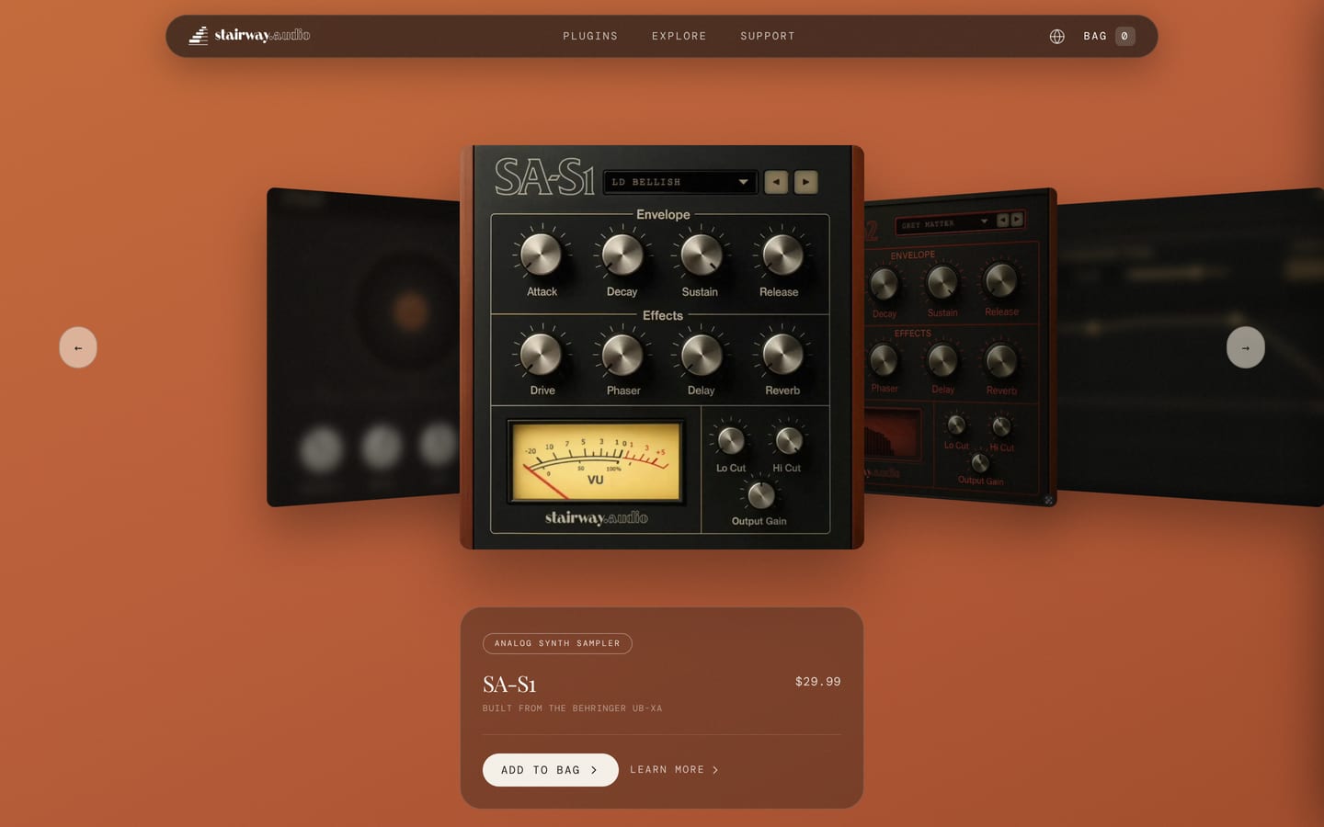Click the Attack knob
Viewport: 1324px width, 827px height.
click(541, 255)
